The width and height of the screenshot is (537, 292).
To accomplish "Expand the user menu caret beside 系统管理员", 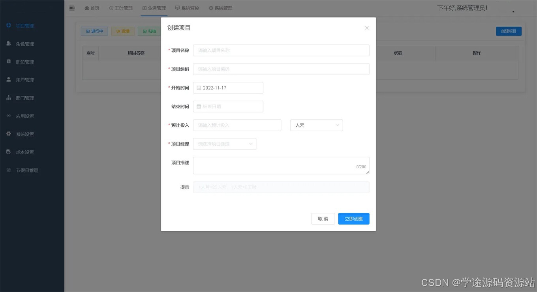I will [513, 12].
